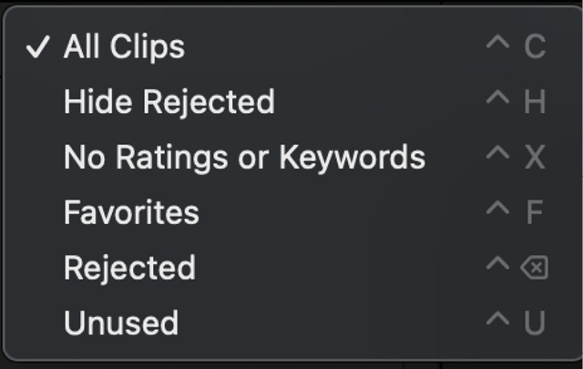Viewport: 583px width, 369px height.
Task: Click the Control caret in Hide Rejected row
Action: [x=497, y=98]
